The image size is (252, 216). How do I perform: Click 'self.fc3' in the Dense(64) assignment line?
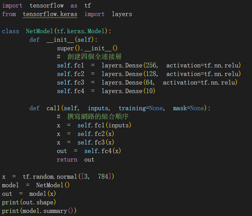pos(71,82)
